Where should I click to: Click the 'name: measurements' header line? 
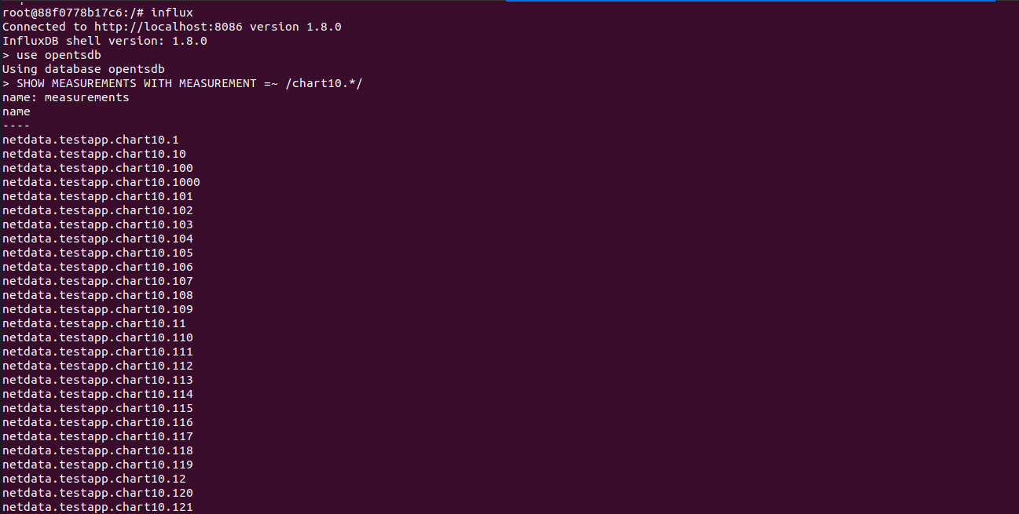(66, 97)
